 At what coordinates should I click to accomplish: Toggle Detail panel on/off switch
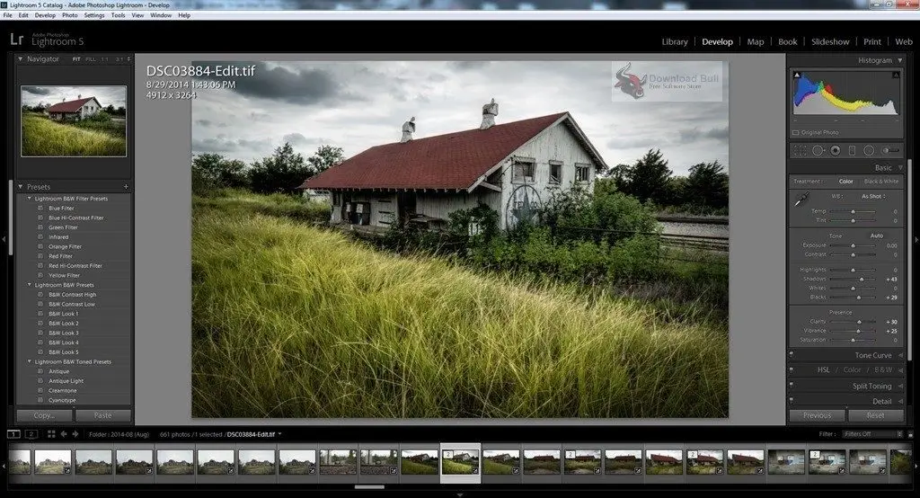[791, 401]
